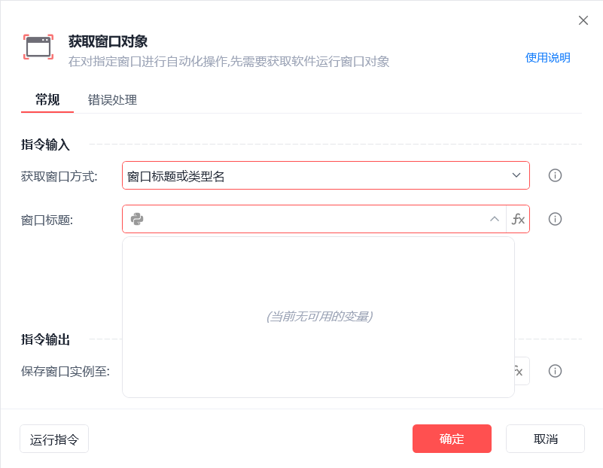Expand the 获取窗口方式 dropdown arrow
603x468 pixels.
[x=516, y=175]
